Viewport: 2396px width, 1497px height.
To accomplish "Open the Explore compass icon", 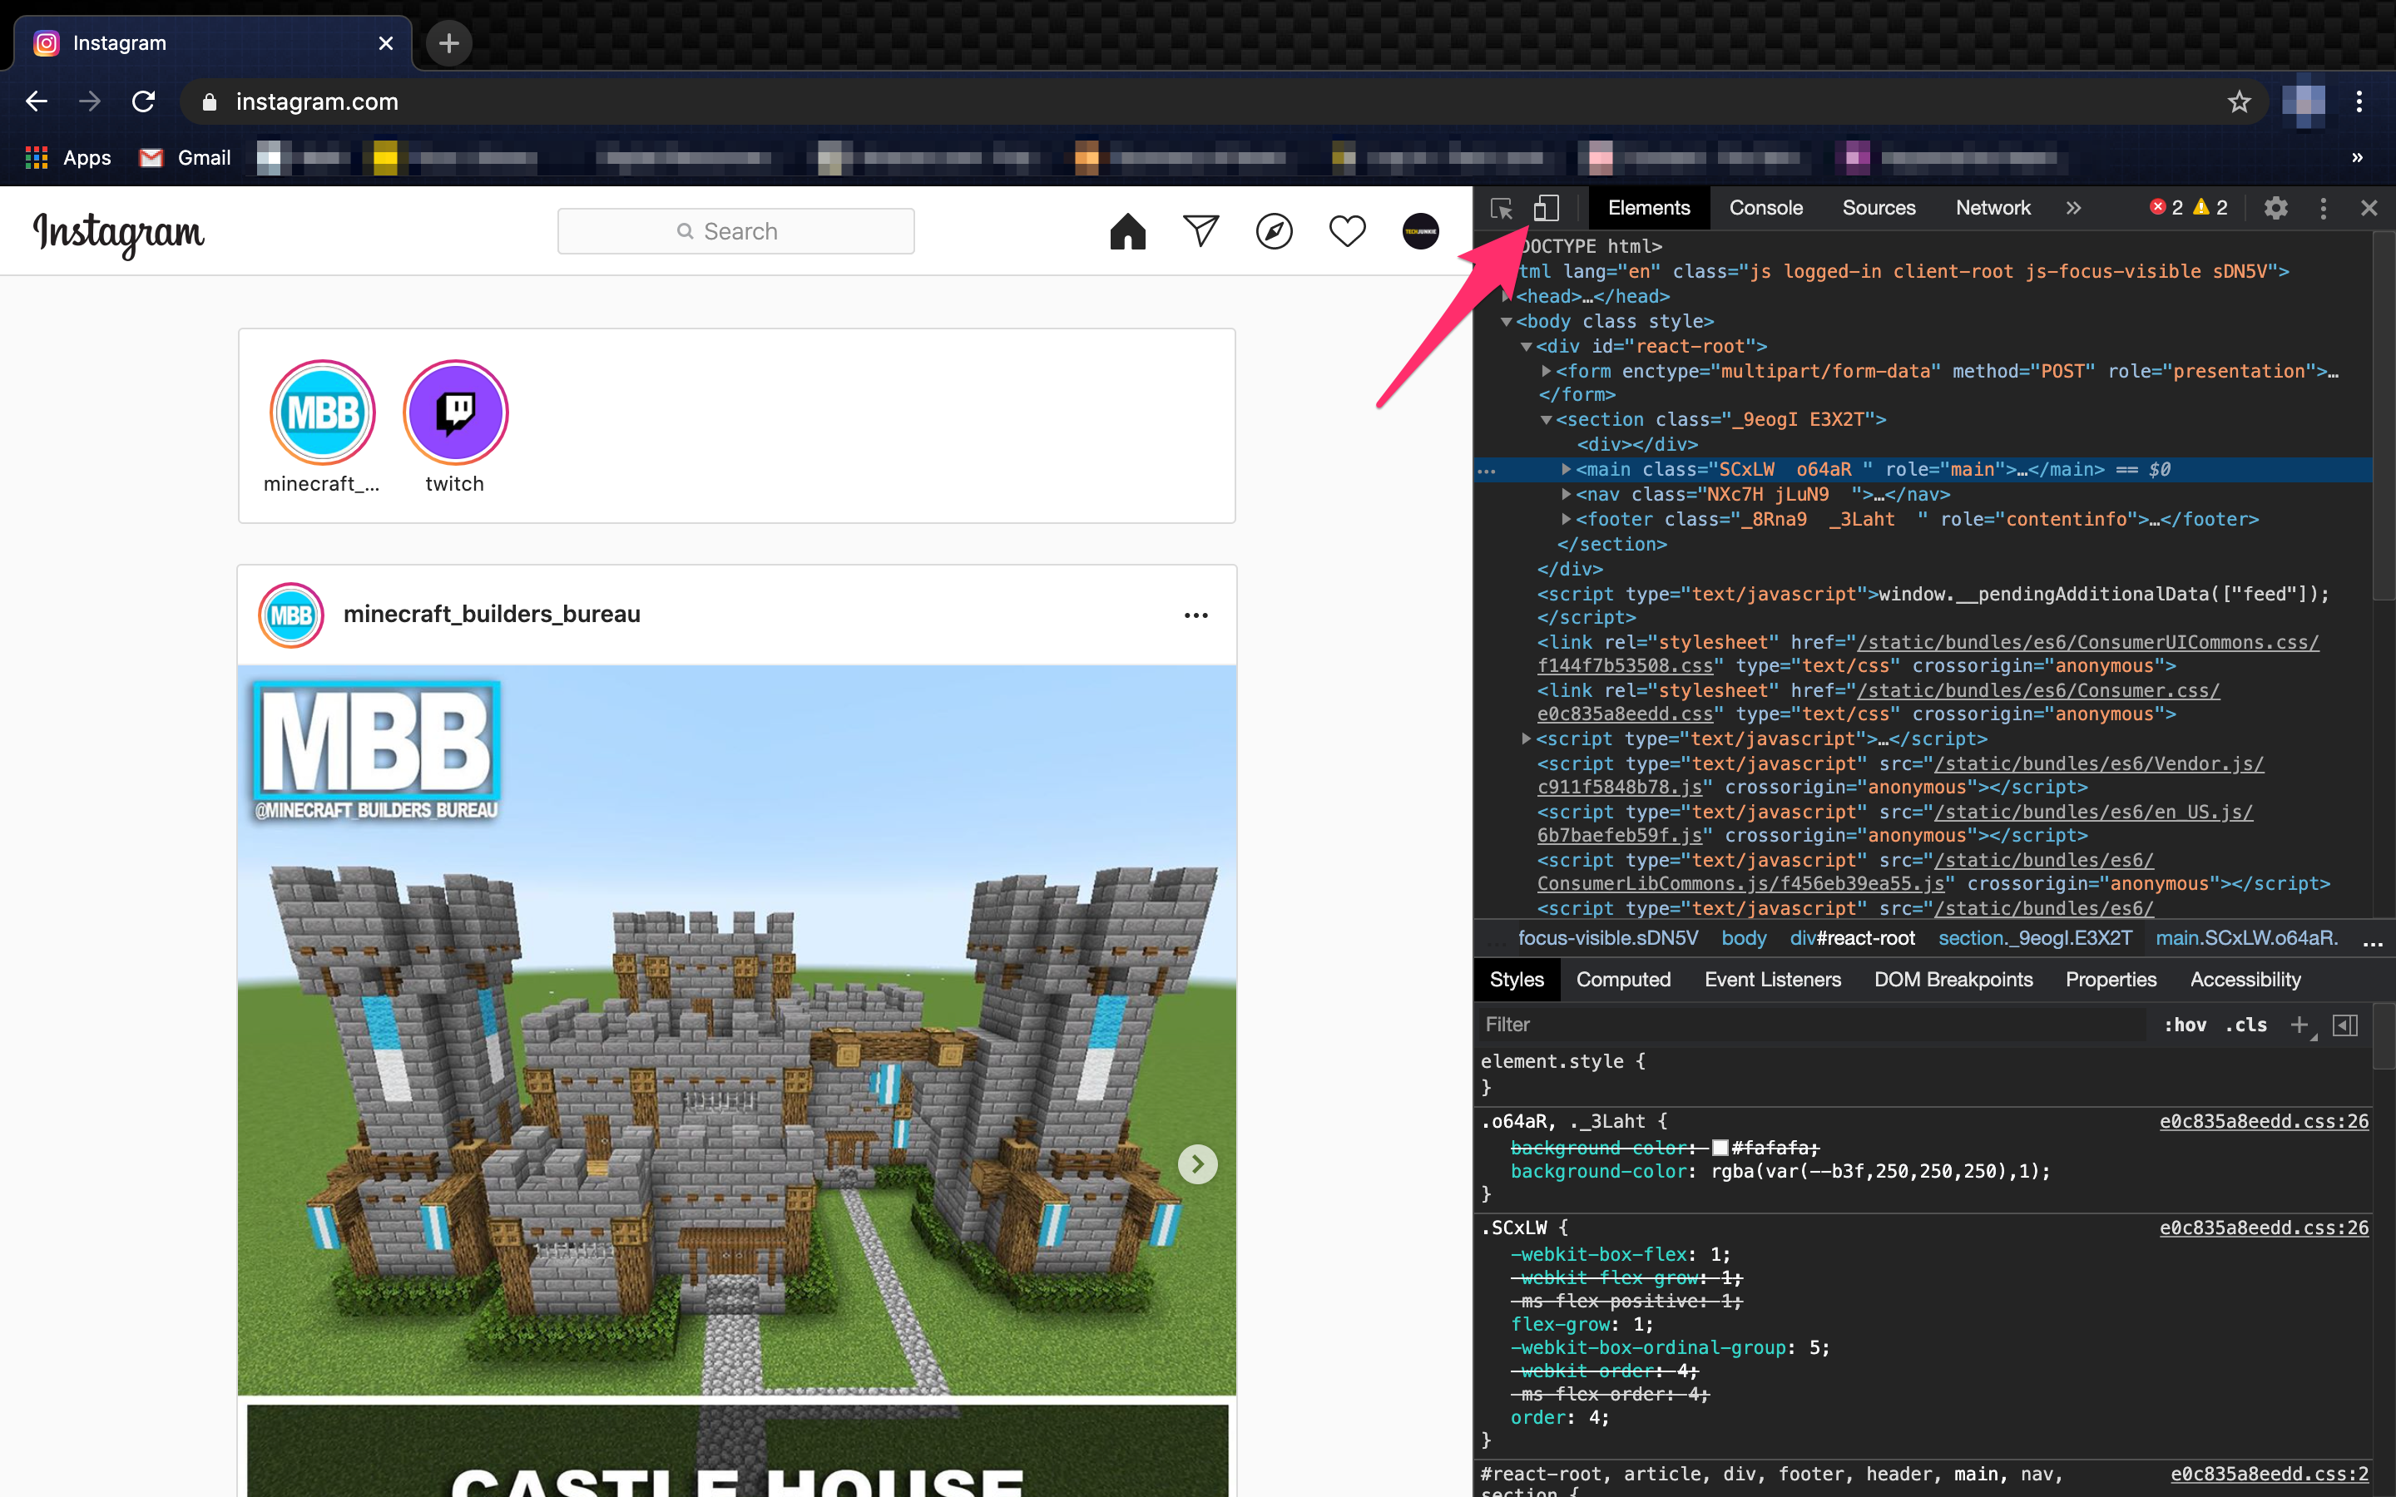I will [1275, 230].
